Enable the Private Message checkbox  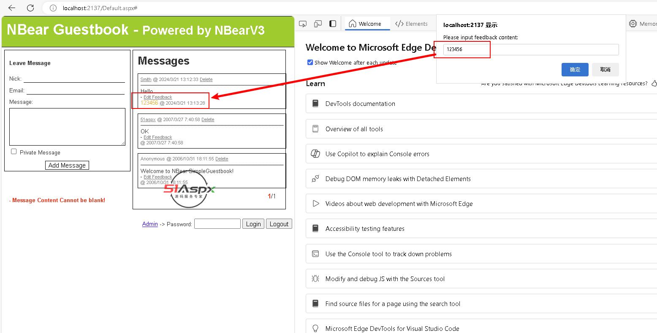click(14, 152)
